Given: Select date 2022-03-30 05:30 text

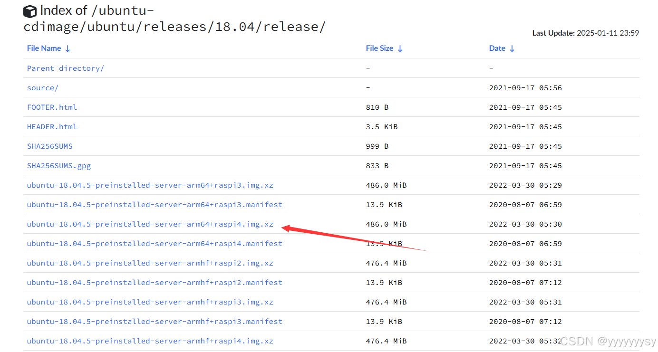Looking at the screenshot, I should [525, 224].
